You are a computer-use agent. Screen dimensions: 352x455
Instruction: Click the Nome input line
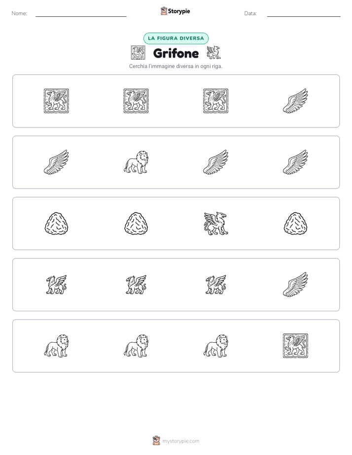81,14
